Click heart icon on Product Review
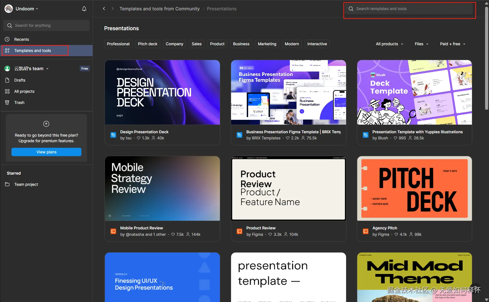 (x=270, y=234)
